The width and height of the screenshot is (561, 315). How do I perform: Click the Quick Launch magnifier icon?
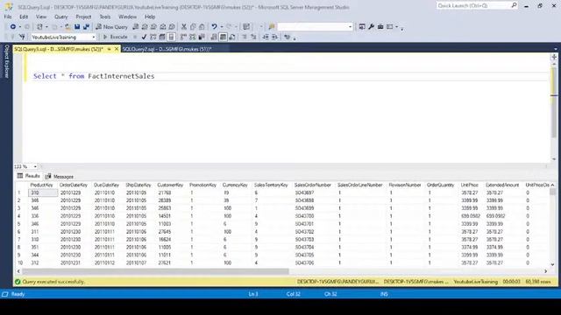click(x=514, y=5)
